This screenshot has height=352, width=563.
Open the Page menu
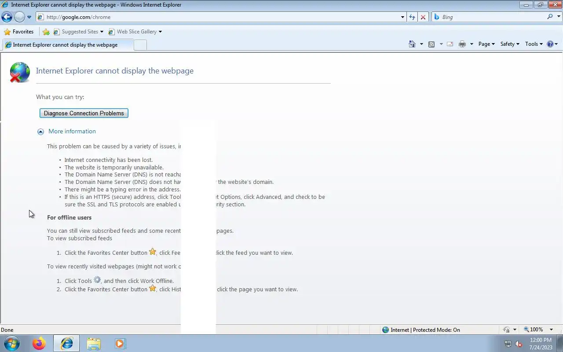tap(486, 44)
